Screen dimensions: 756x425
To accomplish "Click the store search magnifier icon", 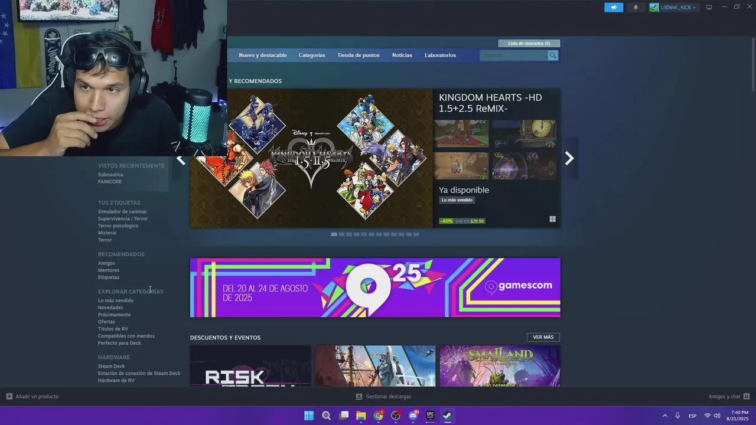I will [553, 55].
